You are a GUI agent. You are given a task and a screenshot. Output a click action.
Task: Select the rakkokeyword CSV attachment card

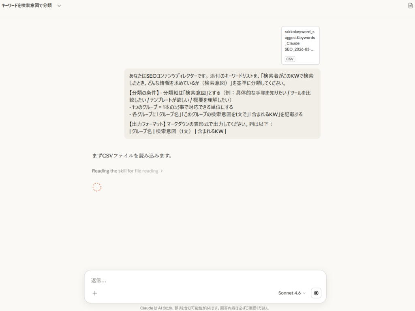(300, 45)
